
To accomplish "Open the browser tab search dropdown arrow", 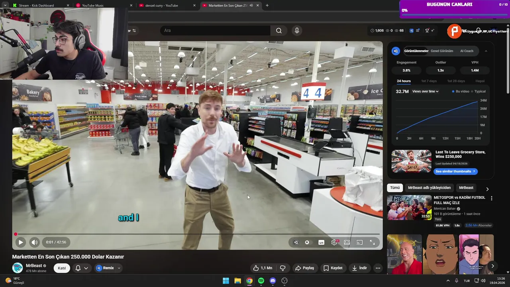I will (x=5, y=6).
